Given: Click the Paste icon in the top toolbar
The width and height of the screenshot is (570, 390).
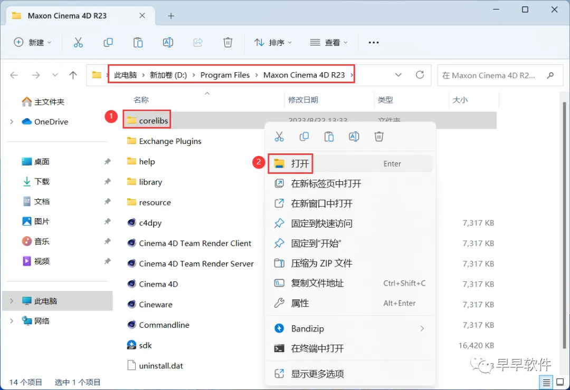Looking at the screenshot, I should click(138, 43).
